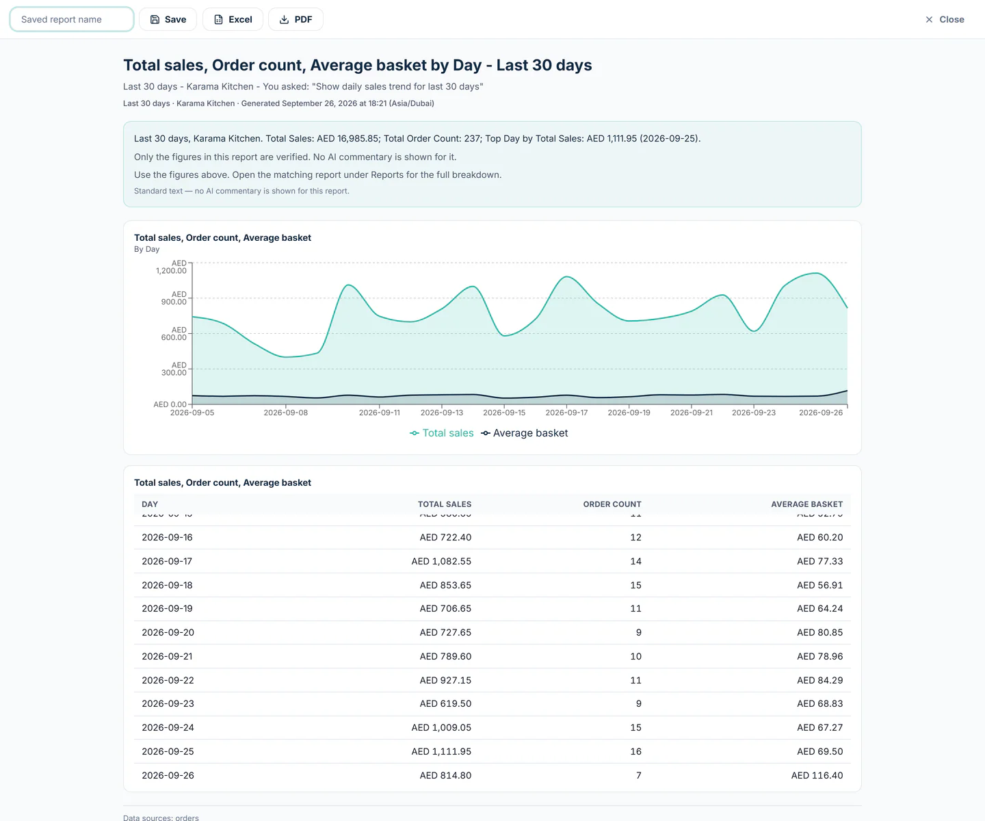Viewport: 985px width, 821px height.
Task: Select the 2026-09-26 row date
Action: pos(168,776)
